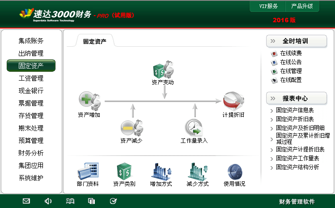Screen dimensions: 335x208
Task: Click the 速达3000 logo icon
Action: (x=26, y=13)
